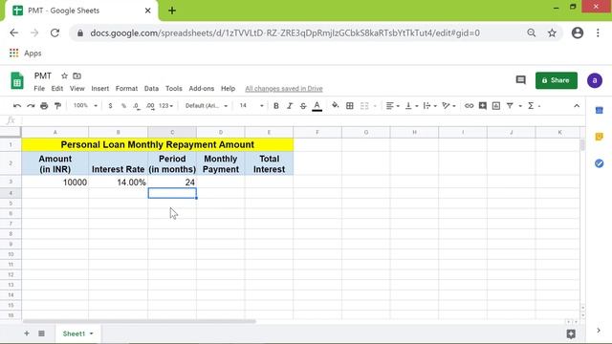Image resolution: width=612 pixels, height=344 pixels.
Task: Toggle bold formatting
Action: (276, 106)
